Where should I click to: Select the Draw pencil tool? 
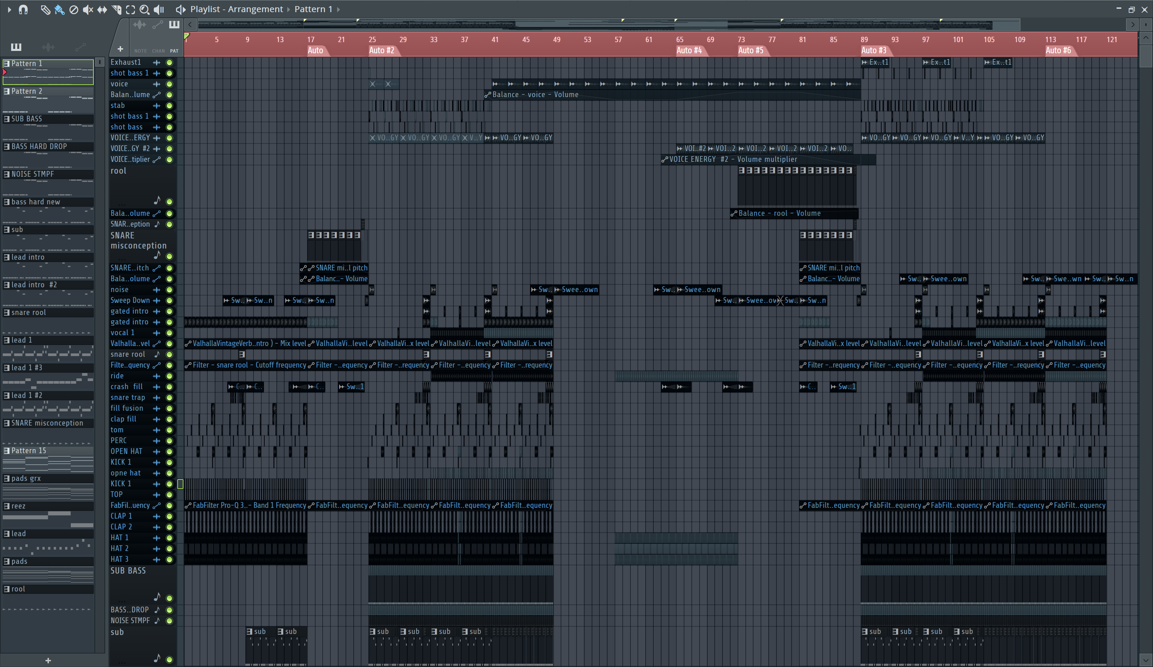(45, 9)
